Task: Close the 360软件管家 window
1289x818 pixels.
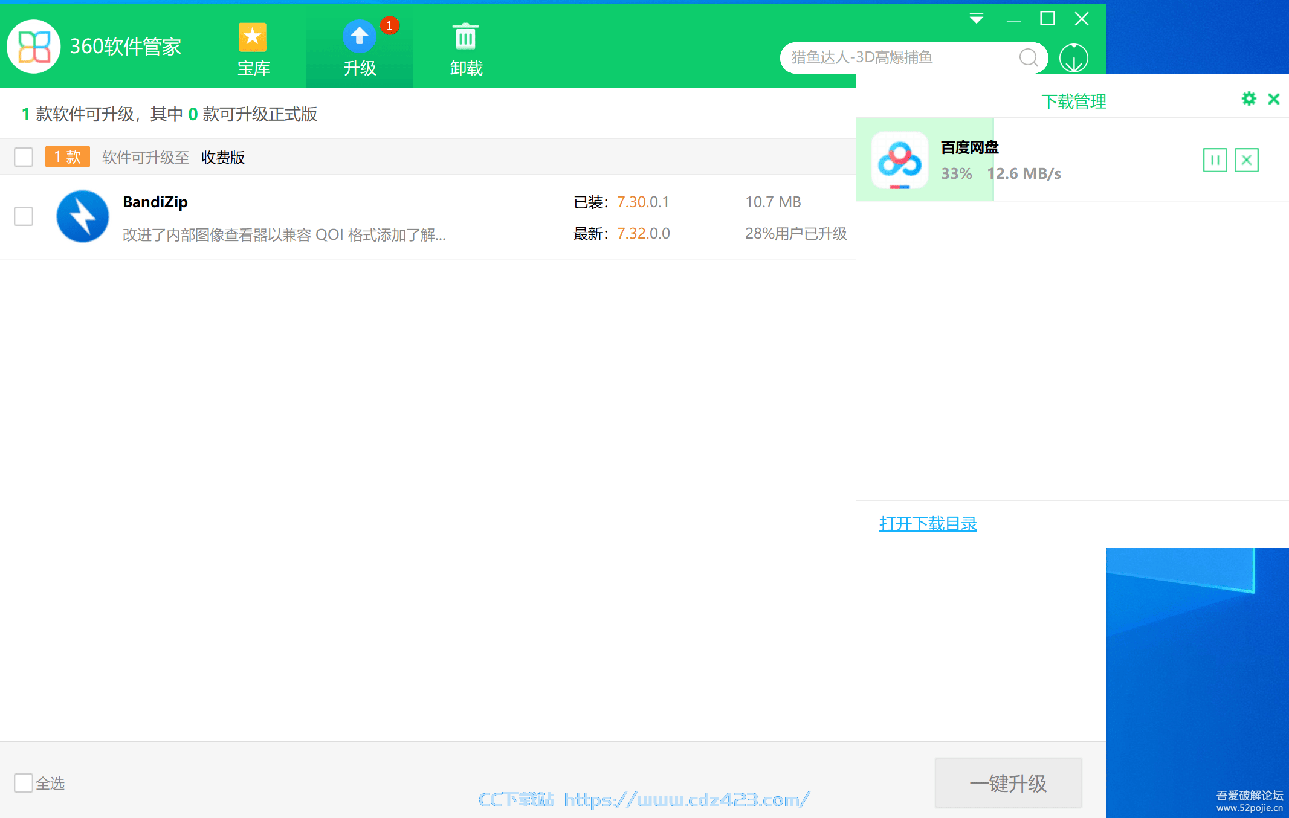Action: tap(1082, 19)
